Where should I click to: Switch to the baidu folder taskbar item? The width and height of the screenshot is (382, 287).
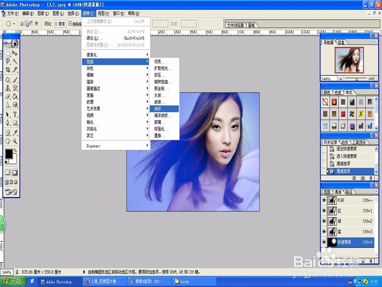pos(194,282)
